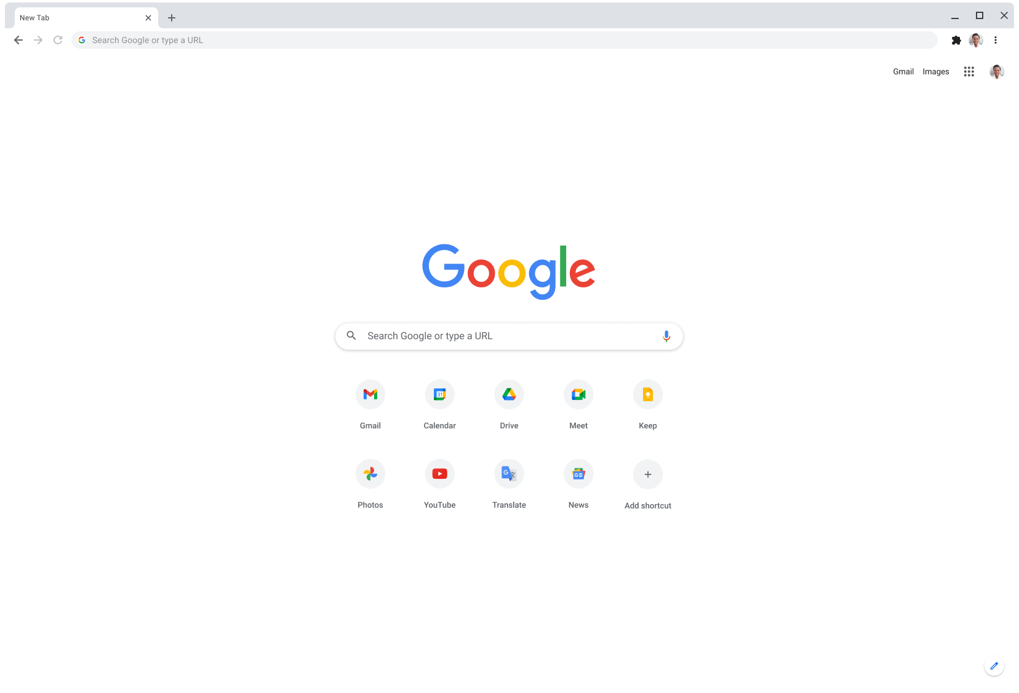Image resolution: width=1019 pixels, height=693 pixels.
Task: Open the News shortcut
Action: coord(578,474)
